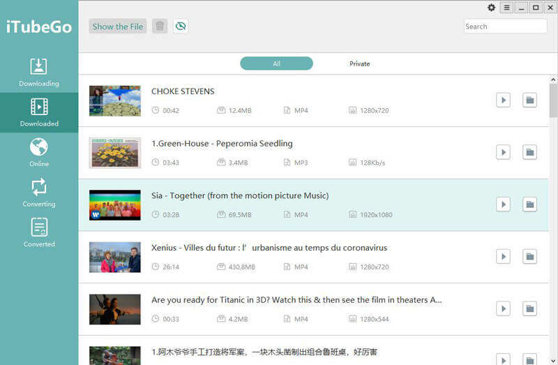This screenshot has width=558, height=365.
Task: Click the 128Kb/s bitrate value
Action: pyautogui.click(x=372, y=163)
